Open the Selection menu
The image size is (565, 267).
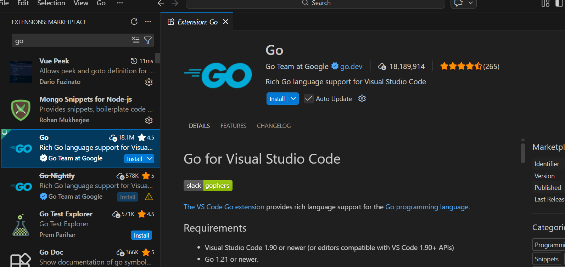click(x=51, y=3)
